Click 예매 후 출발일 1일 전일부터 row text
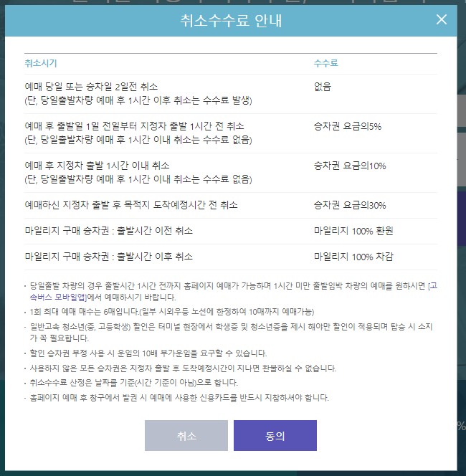Image resolution: width=466 pixels, height=476 pixels. 134,126
